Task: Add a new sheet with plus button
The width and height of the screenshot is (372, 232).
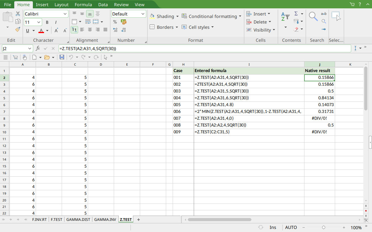Action: 139,220
